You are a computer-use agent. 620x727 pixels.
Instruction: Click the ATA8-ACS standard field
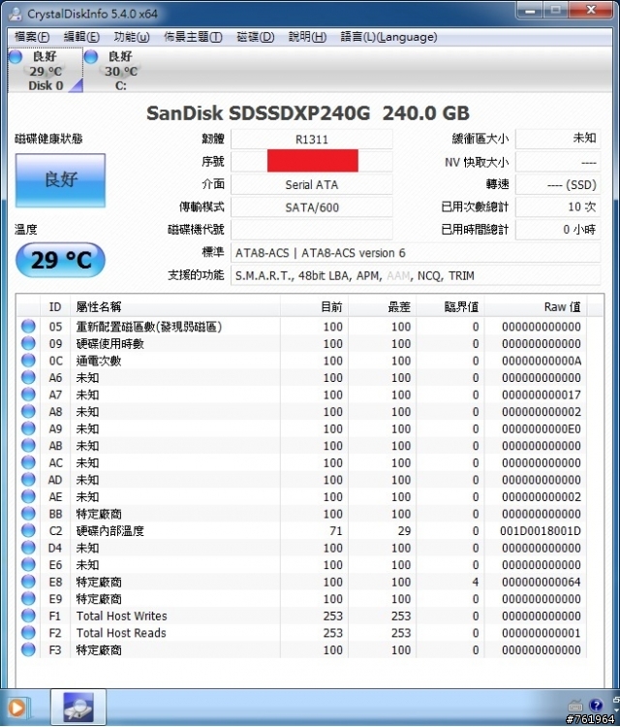click(416, 253)
